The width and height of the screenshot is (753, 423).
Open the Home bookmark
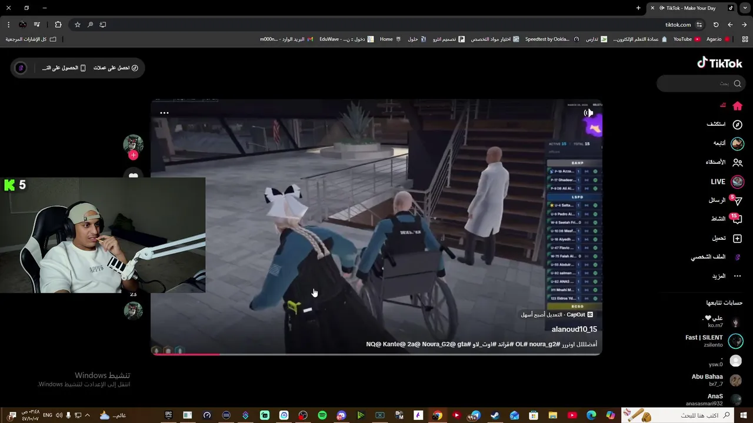click(390, 39)
